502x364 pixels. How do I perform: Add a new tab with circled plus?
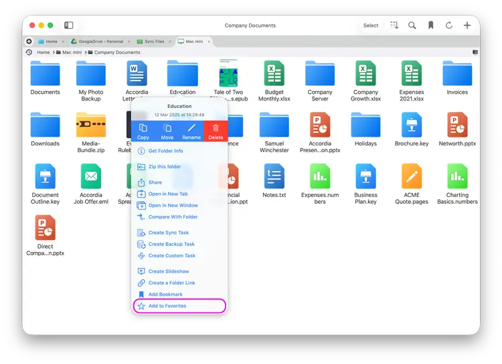point(29,42)
